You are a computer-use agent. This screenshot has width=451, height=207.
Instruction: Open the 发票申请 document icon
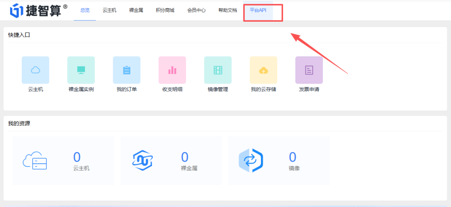[x=309, y=70]
